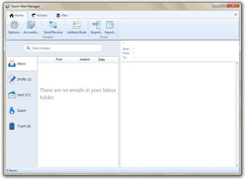Image resolution: width=246 pixels, height=179 pixels.
Task: Click the Send/Receive envelope icon
Action: pos(53,25)
